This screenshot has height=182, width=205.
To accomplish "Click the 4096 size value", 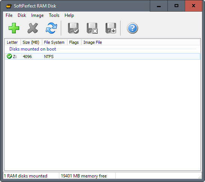I will point(27,57).
